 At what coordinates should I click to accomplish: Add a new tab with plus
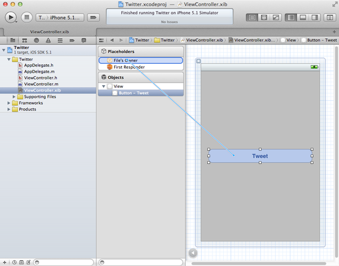pyautogui.click(x=334, y=32)
